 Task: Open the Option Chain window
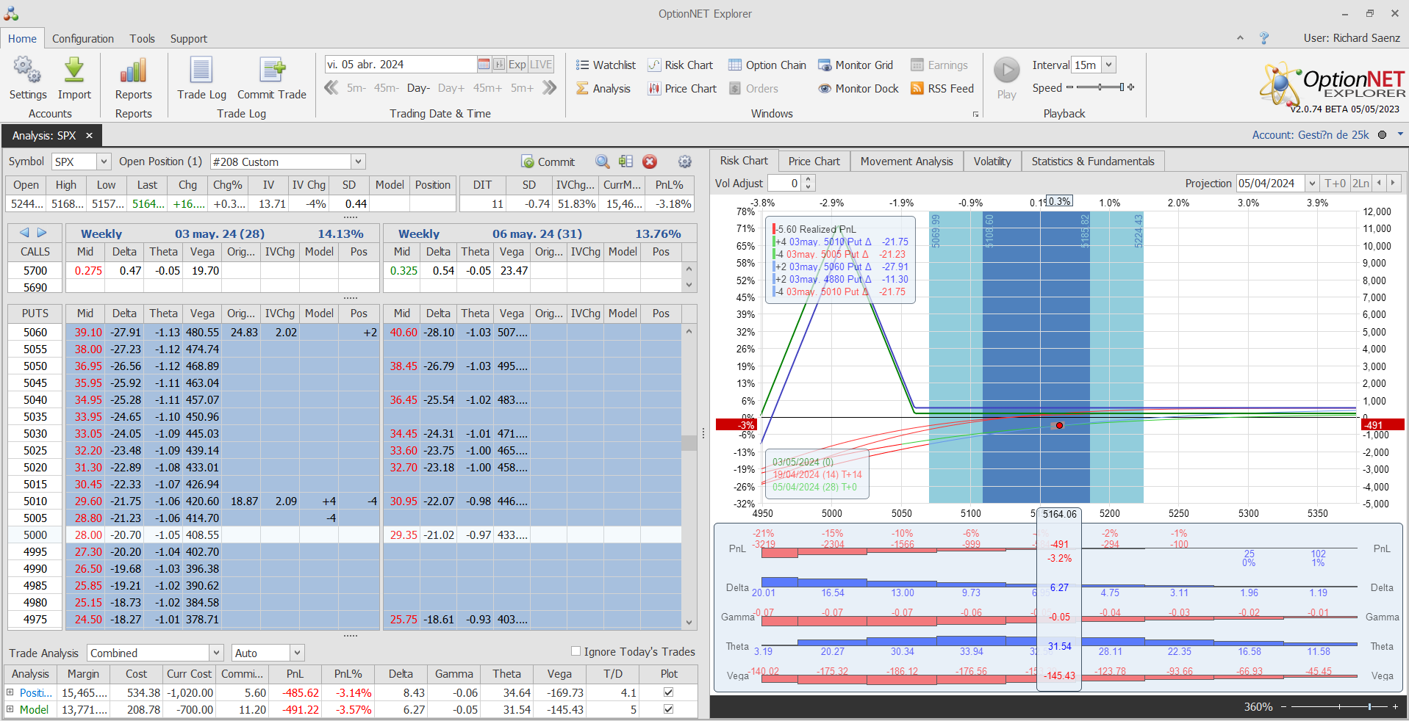point(767,65)
